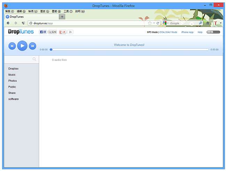Click the elapsed time 0:00:00 on left
The width and height of the screenshot is (226, 171).
[x=44, y=50]
